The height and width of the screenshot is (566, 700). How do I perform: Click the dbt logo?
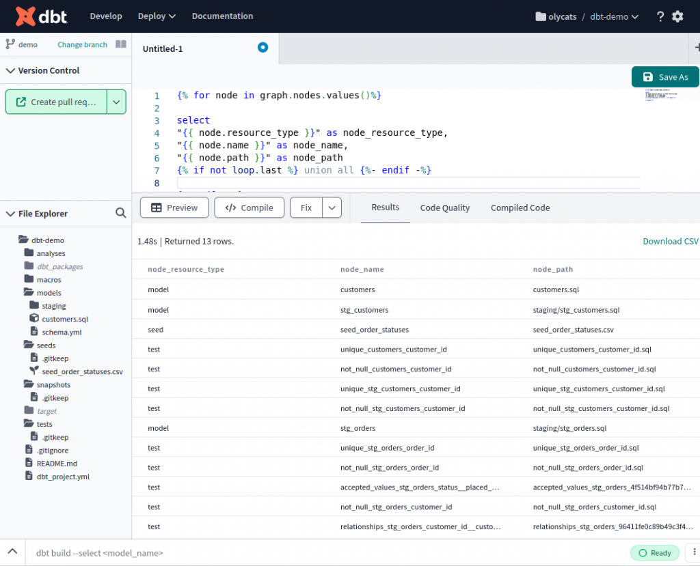pyautogui.click(x=41, y=16)
